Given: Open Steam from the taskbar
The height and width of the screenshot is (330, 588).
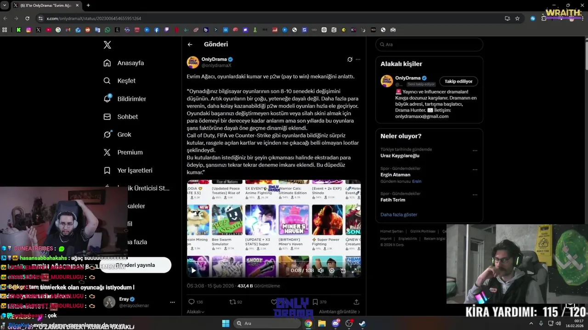Looking at the screenshot, I should 362,324.
